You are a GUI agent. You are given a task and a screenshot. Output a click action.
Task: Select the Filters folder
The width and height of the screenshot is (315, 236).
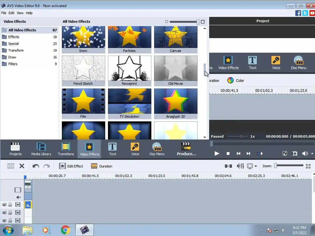pyautogui.click(x=30, y=64)
